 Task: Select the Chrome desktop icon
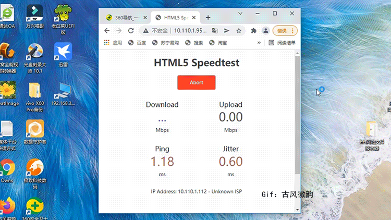[7, 170]
